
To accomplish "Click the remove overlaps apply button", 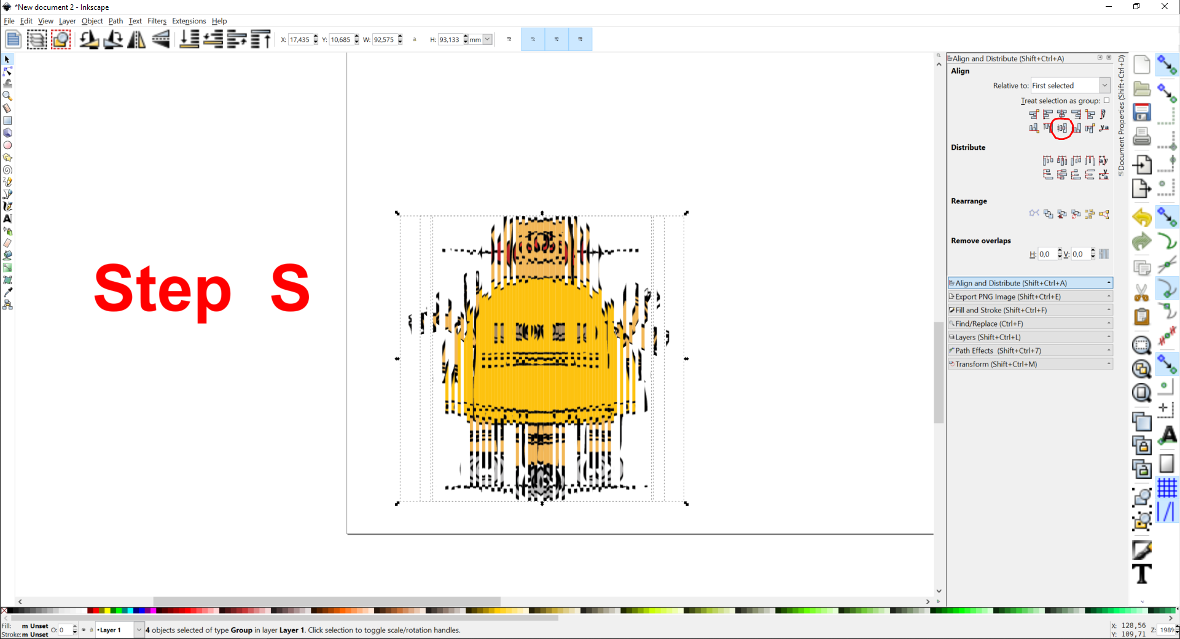I will [1104, 254].
